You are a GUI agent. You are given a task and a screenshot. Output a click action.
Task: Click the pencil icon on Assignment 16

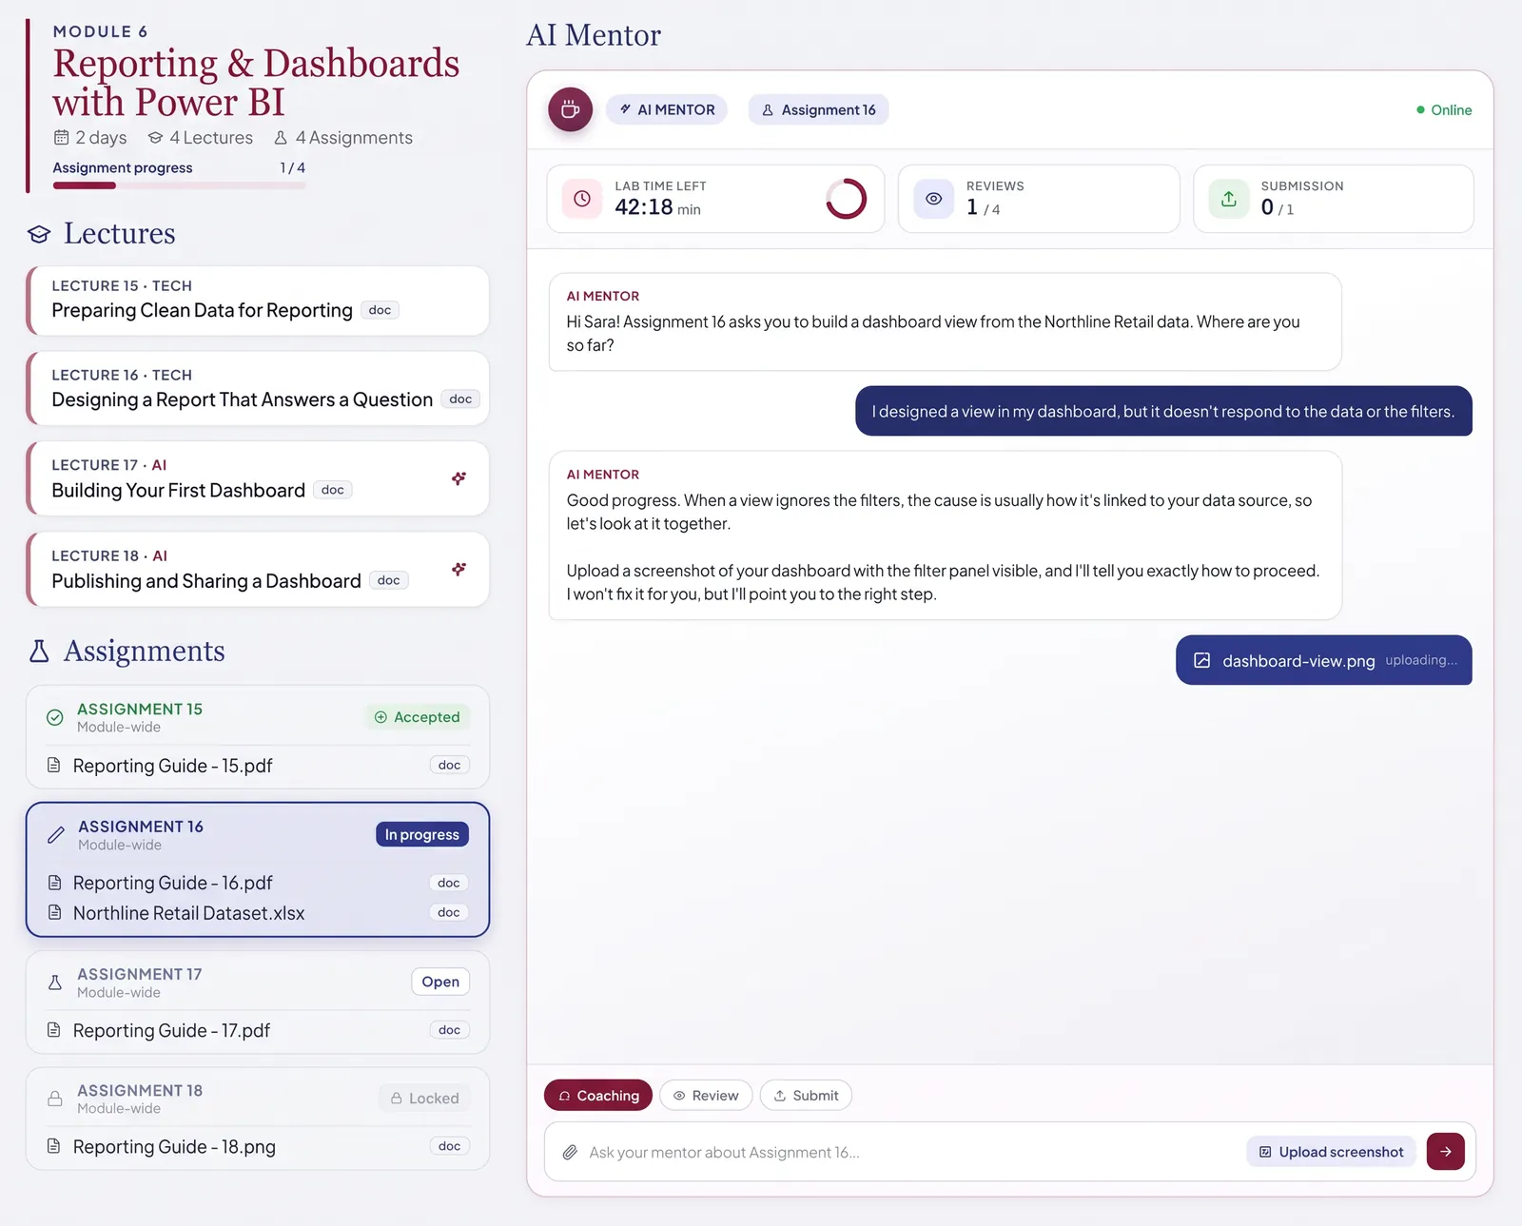pyautogui.click(x=56, y=835)
